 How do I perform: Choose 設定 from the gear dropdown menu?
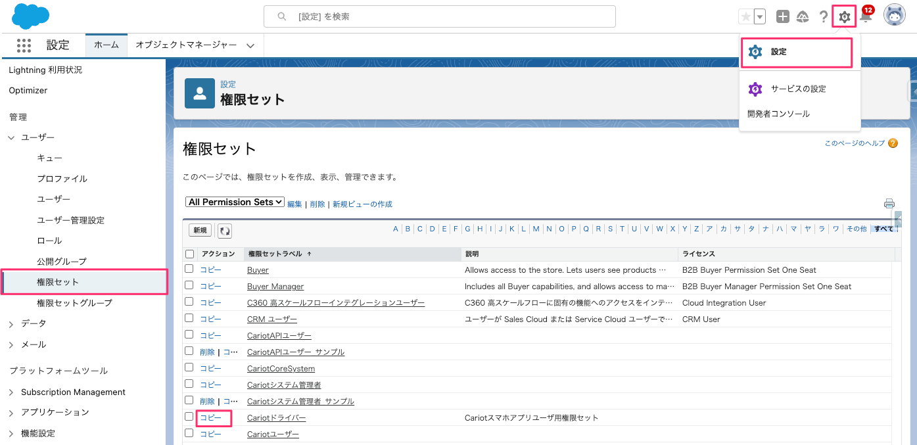(797, 52)
